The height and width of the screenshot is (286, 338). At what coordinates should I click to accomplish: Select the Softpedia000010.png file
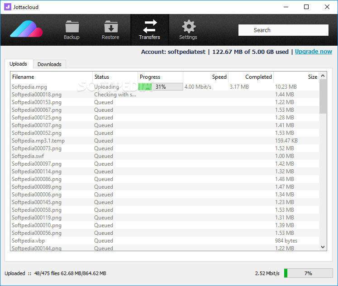tap(37, 225)
